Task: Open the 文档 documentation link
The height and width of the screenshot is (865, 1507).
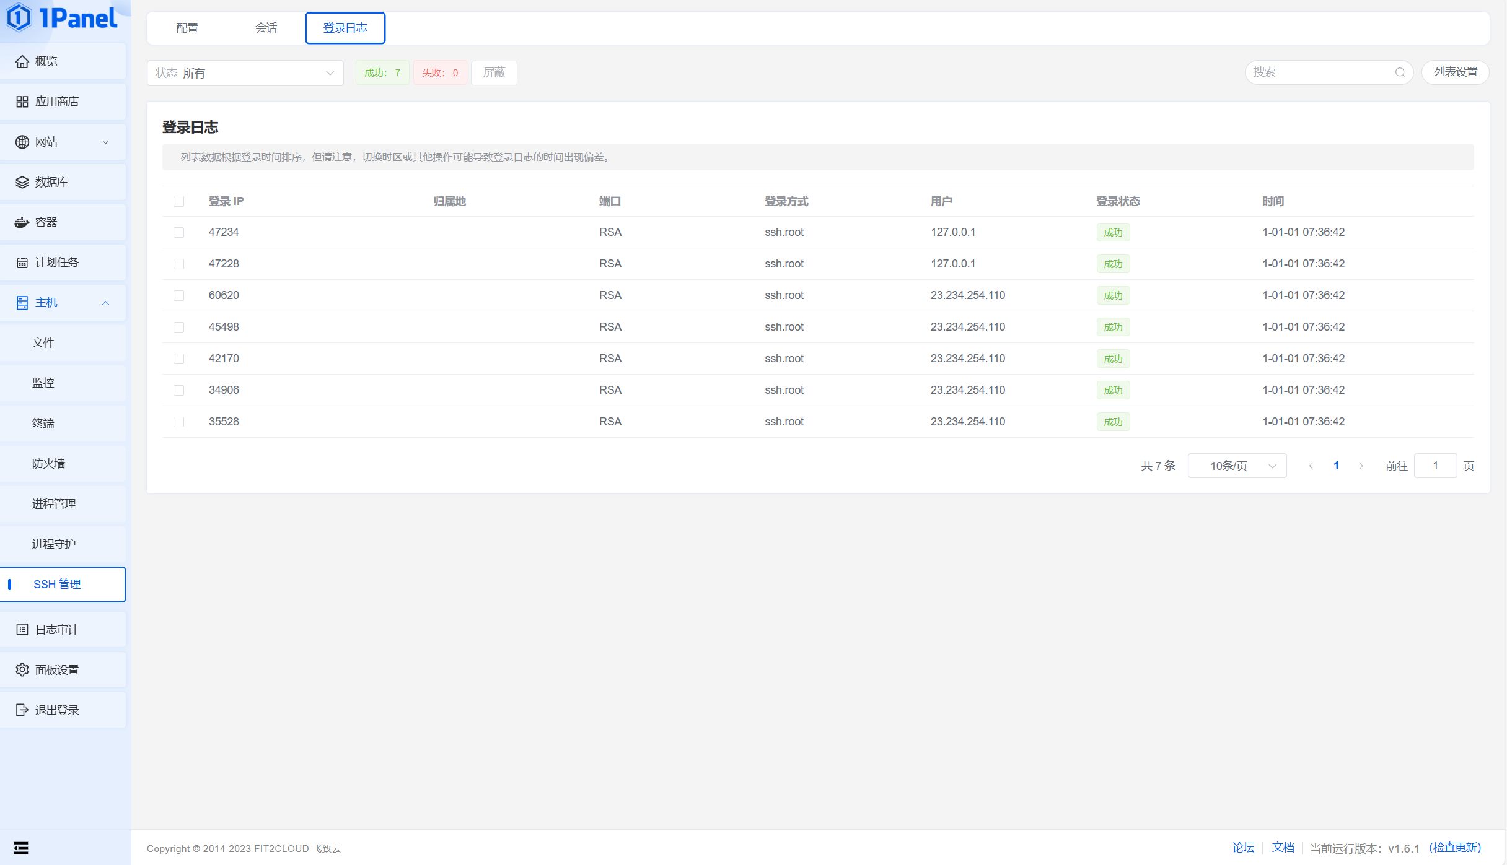Action: click(1284, 848)
